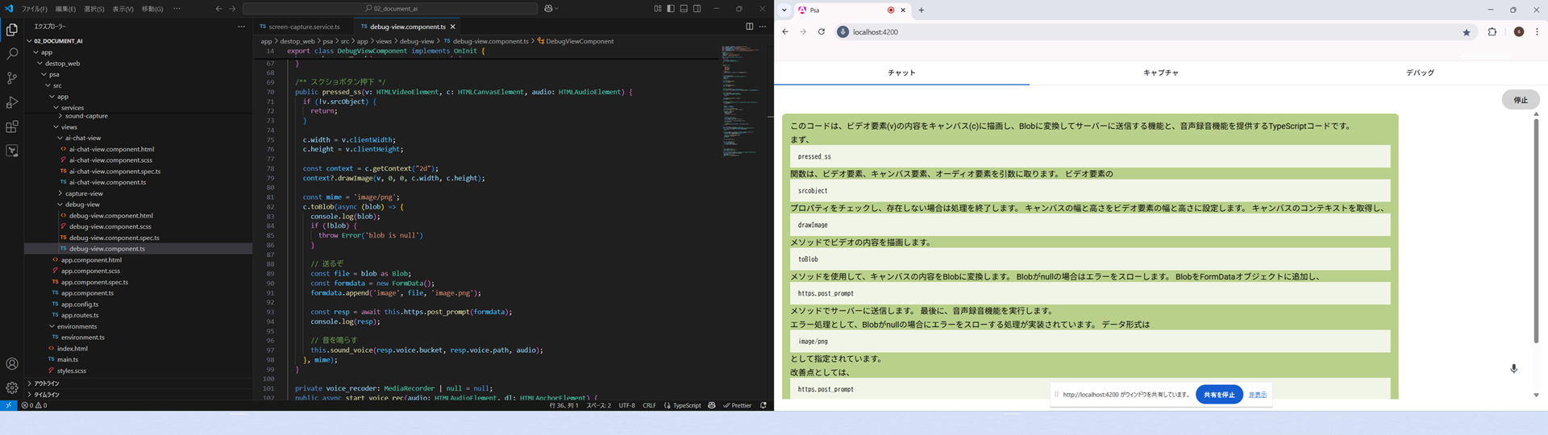Viewport: 1548px width, 435px height.
Task: Click the Copilot status icon in status bar
Action: pos(711,405)
